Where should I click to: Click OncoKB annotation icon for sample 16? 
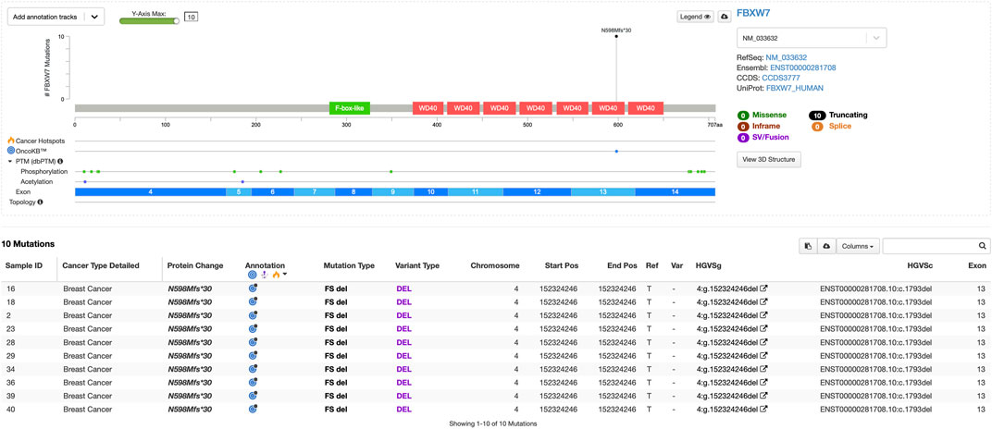pyautogui.click(x=253, y=288)
